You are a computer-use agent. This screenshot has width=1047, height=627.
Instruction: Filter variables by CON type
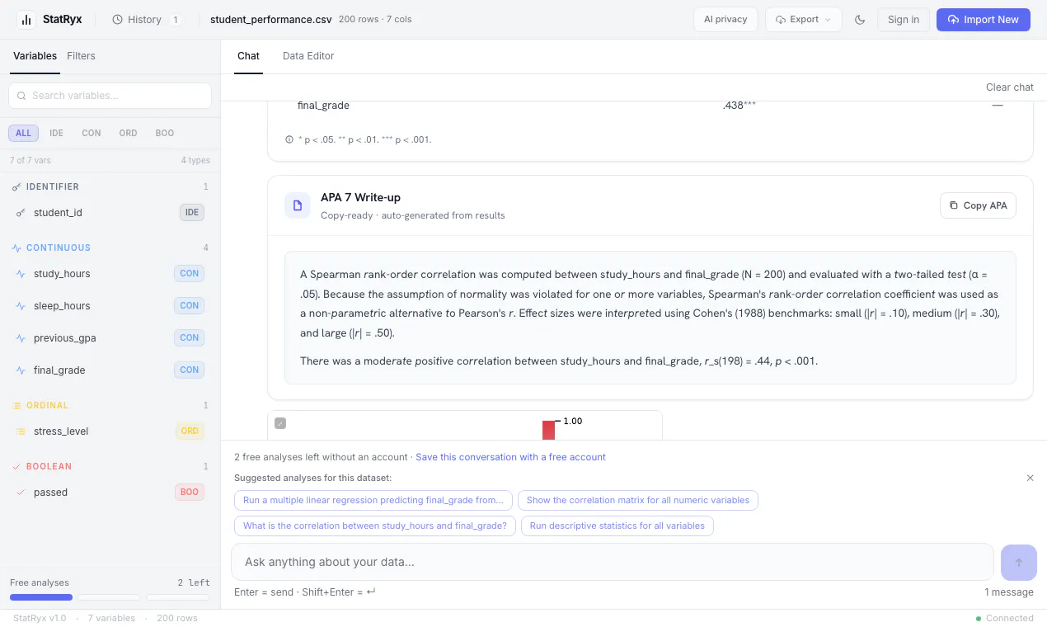(x=92, y=133)
